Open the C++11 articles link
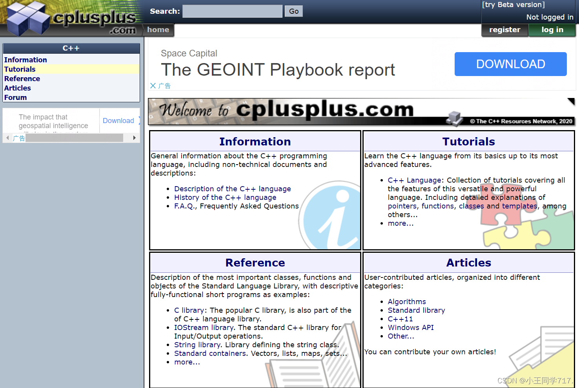The width and height of the screenshot is (579, 388). [400, 319]
